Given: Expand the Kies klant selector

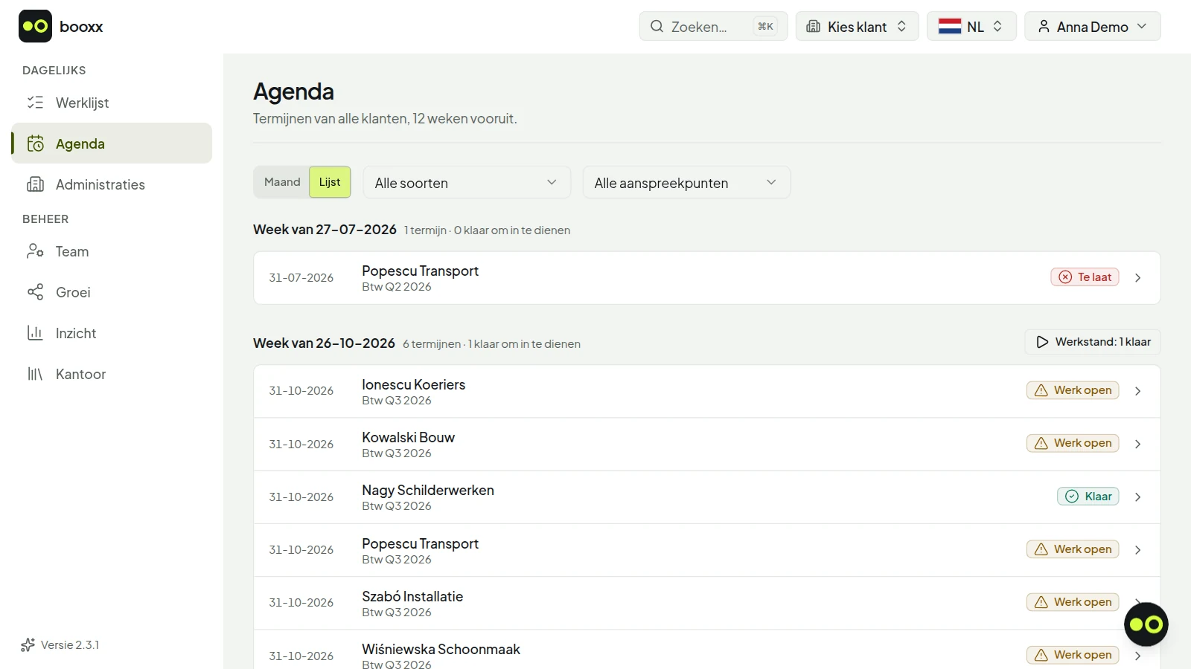Looking at the screenshot, I should tap(858, 26).
